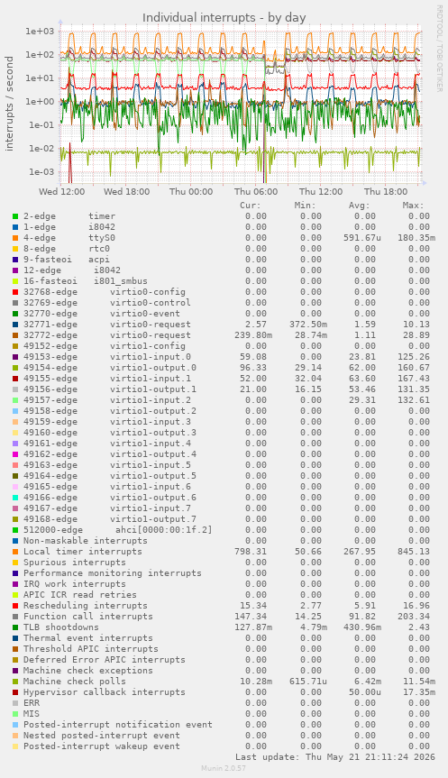This screenshot has height=778, width=448.
Task: Click the red Rescheduling interrupts legend swatch
Action: pos(15,606)
